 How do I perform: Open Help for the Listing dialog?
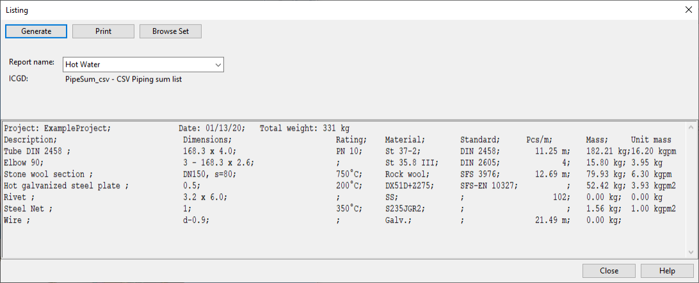666,271
